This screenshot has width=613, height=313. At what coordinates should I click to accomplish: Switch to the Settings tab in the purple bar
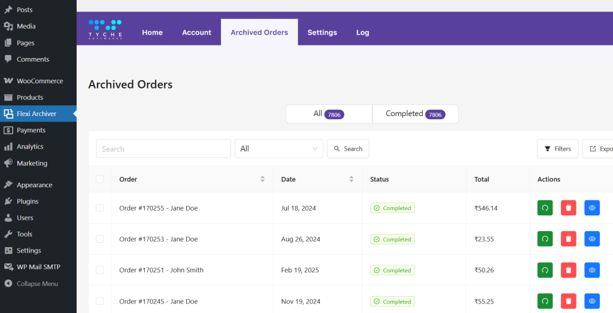[322, 32]
